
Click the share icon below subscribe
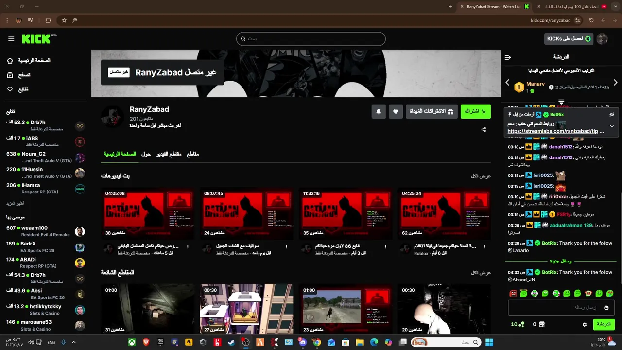point(484,130)
